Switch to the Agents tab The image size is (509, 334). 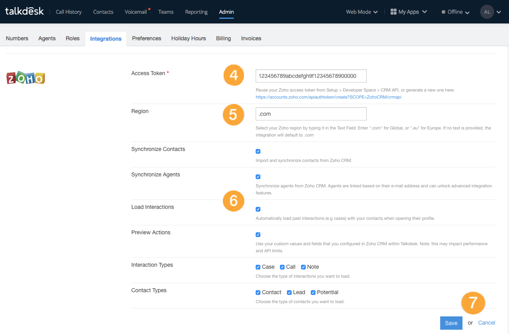(47, 38)
